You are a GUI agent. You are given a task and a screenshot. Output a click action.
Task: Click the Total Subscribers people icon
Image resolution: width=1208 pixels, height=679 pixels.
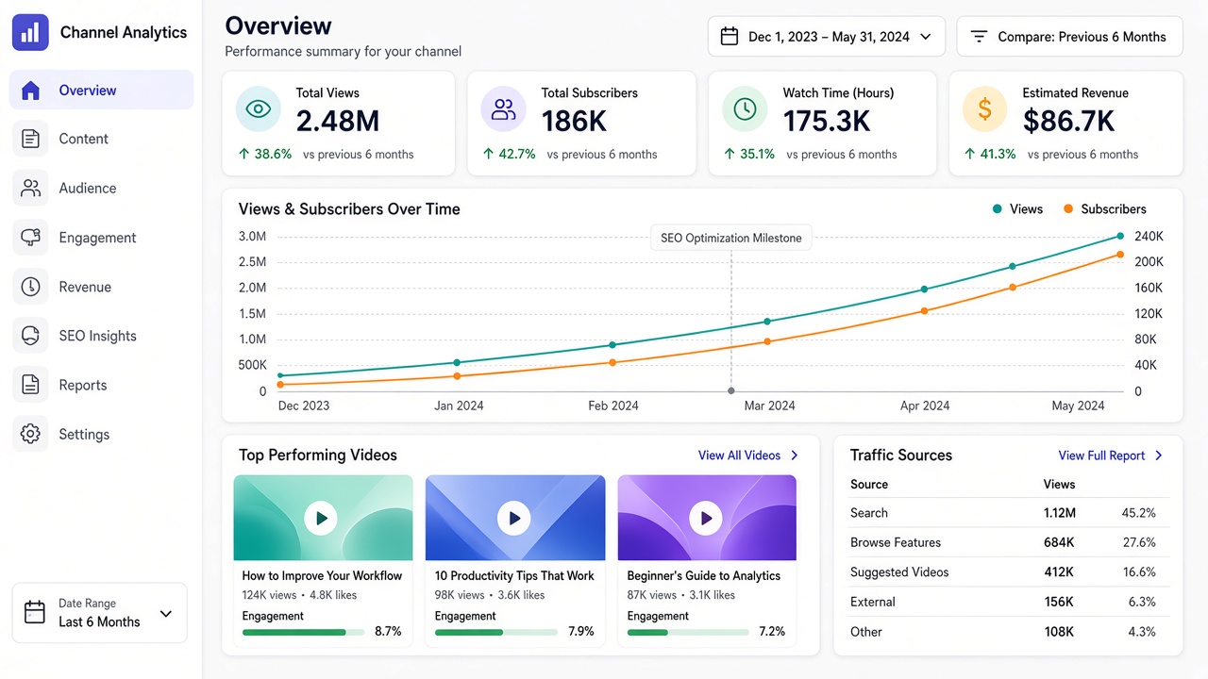[x=503, y=109]
